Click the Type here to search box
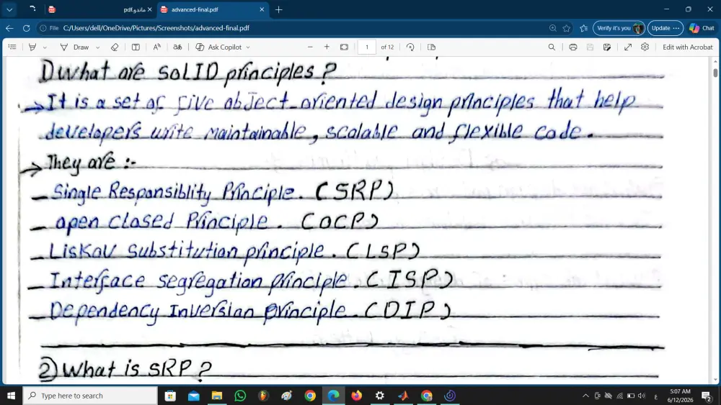The width and height of the screenshot is (721, 405). tap(90, 396)
